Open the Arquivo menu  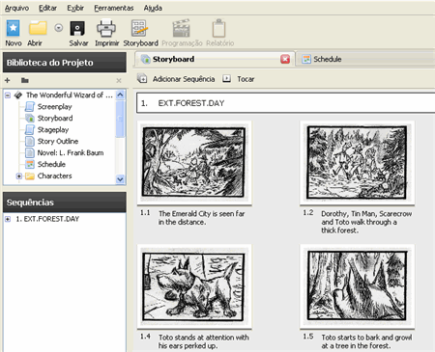(x=16, y=8)
